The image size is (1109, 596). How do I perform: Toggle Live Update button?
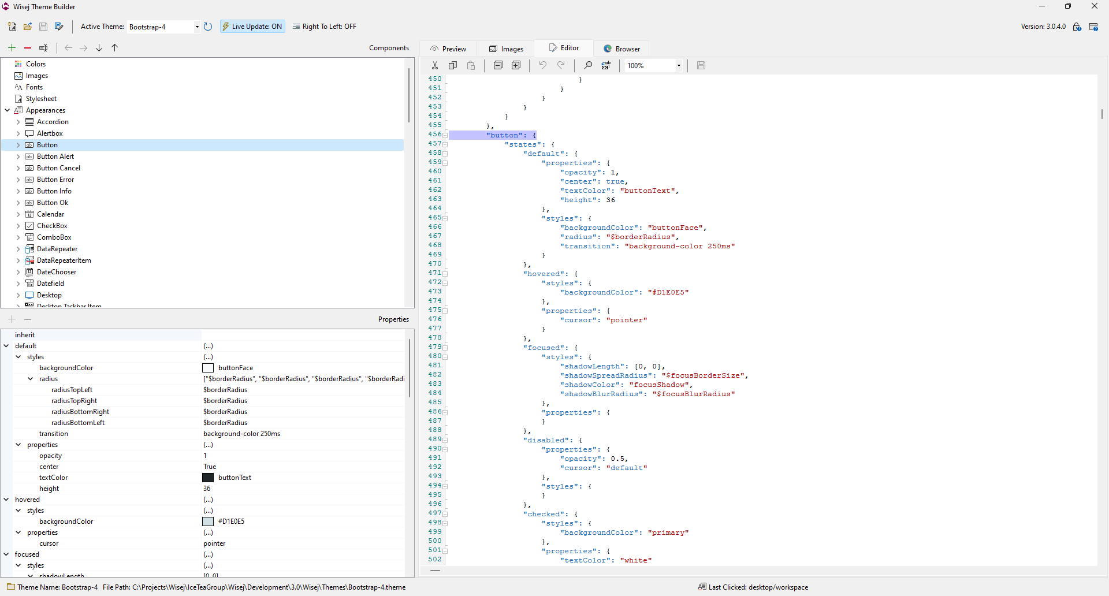(252, 27)
